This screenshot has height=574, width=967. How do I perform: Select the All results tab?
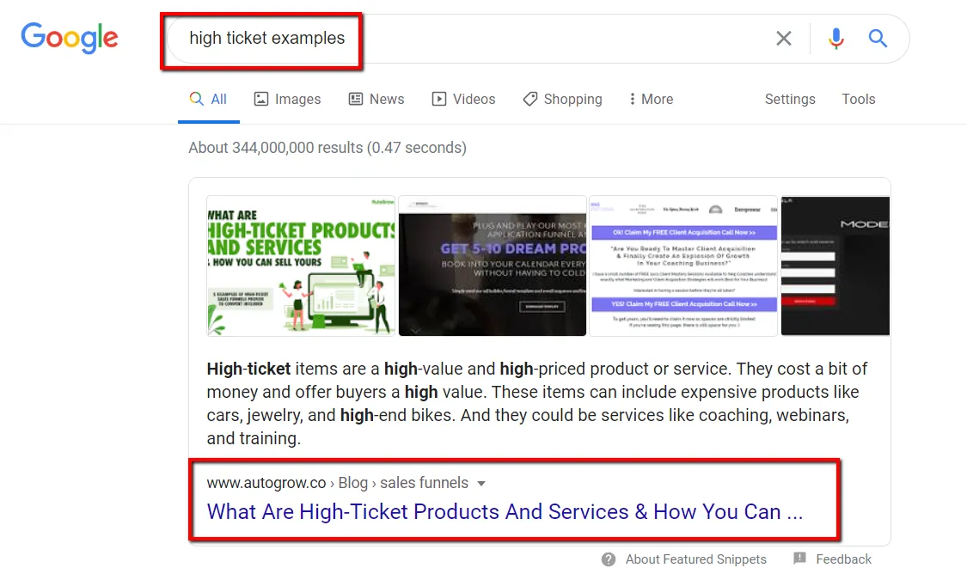208,99
